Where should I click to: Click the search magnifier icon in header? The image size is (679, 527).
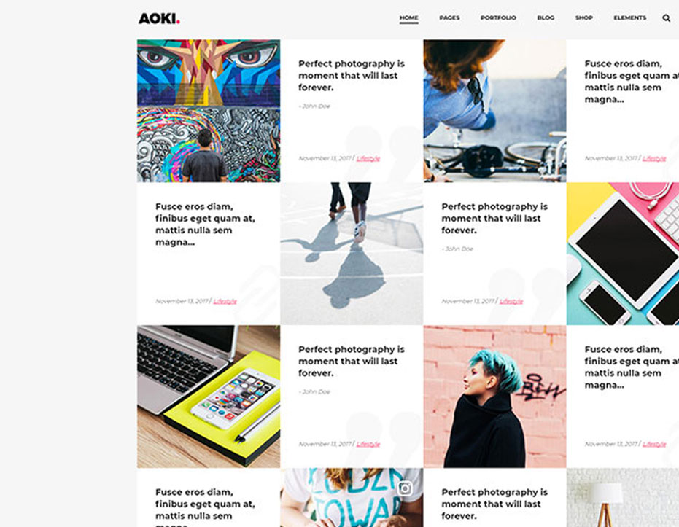666,17
